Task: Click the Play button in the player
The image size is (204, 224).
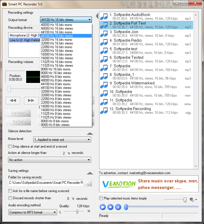Action: (x=103, y=207)
